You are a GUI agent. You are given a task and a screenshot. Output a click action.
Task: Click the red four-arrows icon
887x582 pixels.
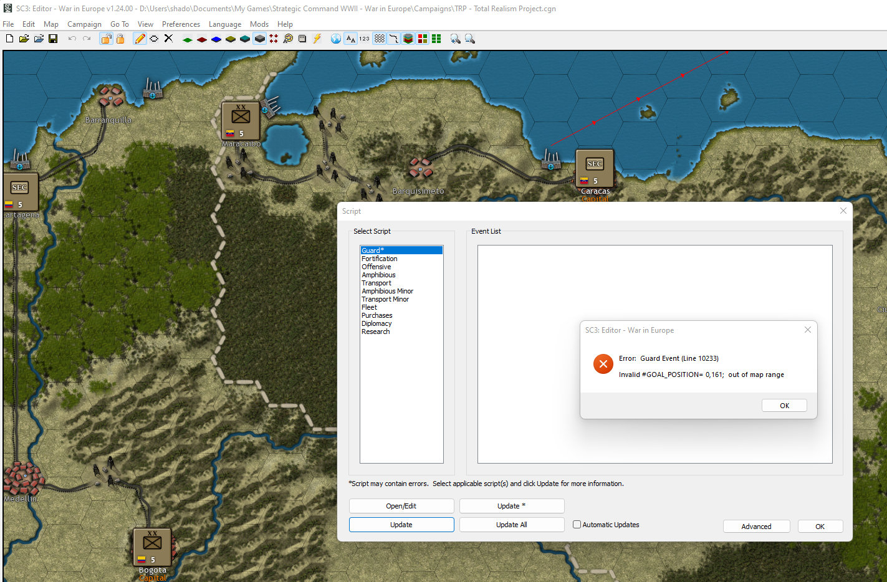(274, 39)
